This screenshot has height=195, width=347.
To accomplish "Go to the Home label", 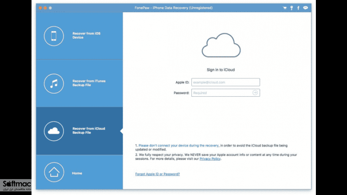I will 77,173.
